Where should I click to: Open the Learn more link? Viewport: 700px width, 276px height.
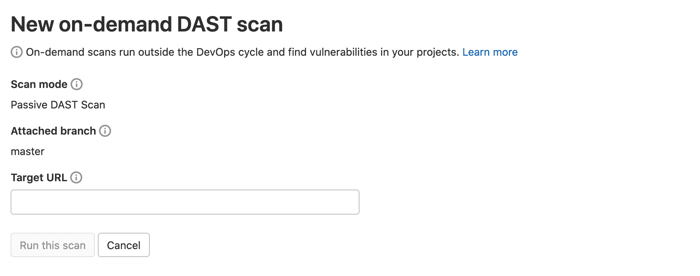coord(490,52)
